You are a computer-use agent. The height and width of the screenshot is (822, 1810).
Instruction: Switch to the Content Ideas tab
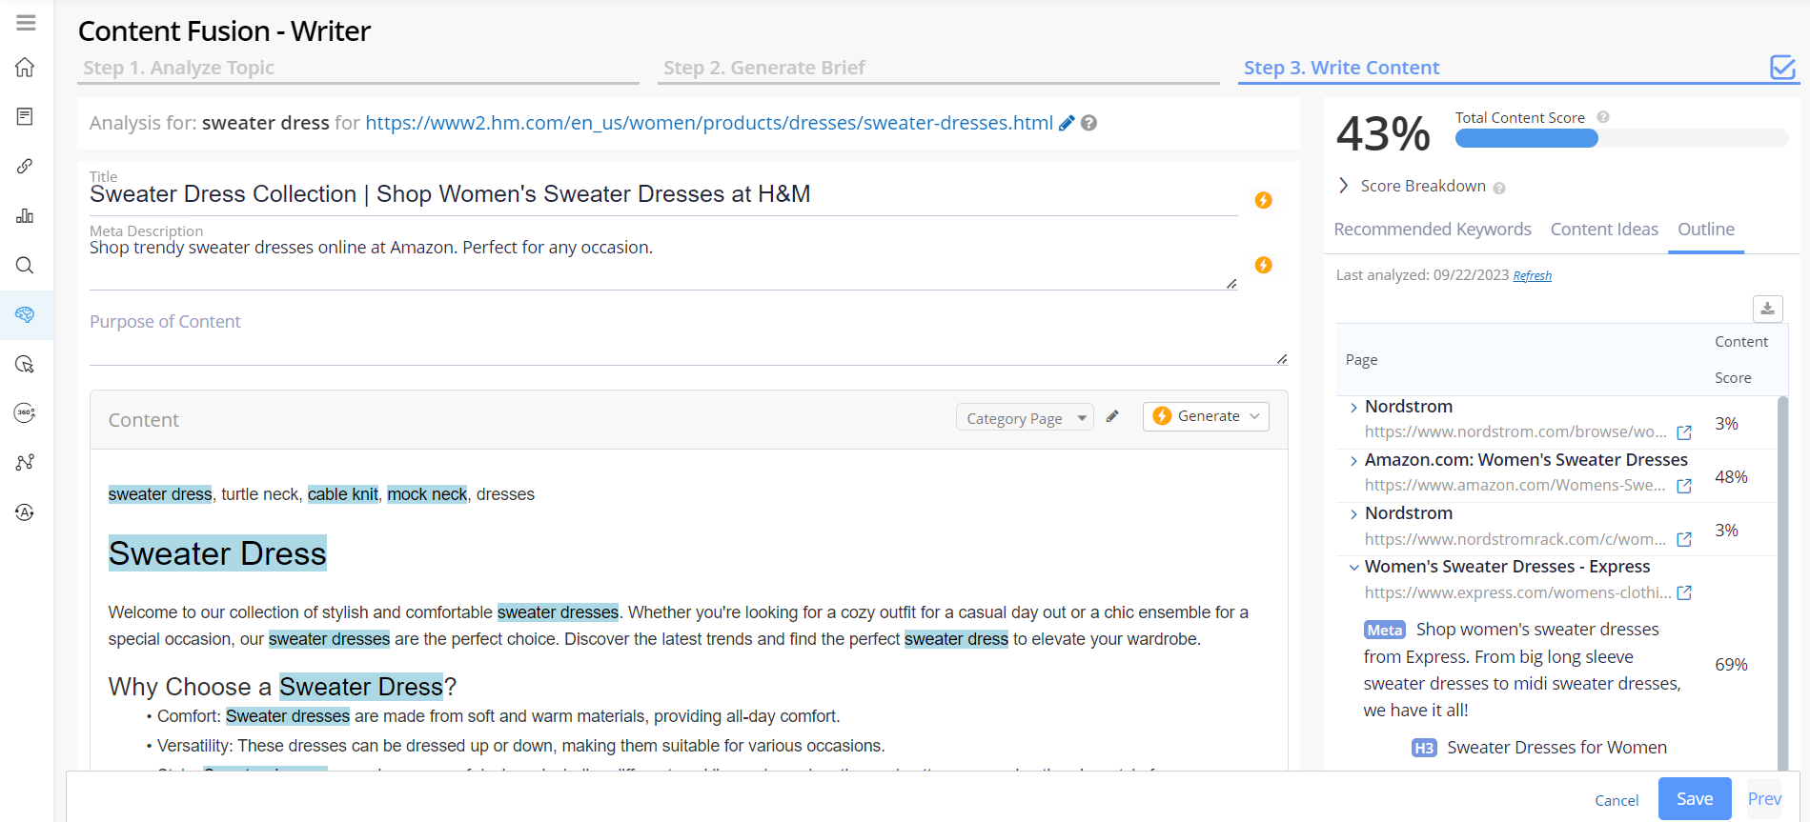point(1603,230)
